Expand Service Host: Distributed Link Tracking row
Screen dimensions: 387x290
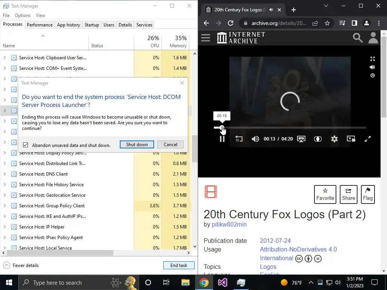tap(5, 163)
